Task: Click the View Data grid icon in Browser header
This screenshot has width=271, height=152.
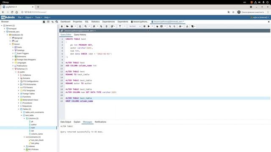Action: tap(48, 22)
